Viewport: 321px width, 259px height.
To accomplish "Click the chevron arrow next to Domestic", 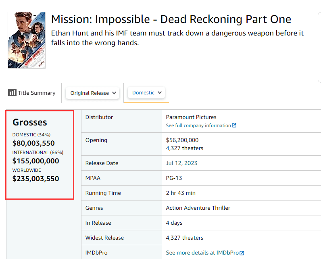I will point(160,92).
